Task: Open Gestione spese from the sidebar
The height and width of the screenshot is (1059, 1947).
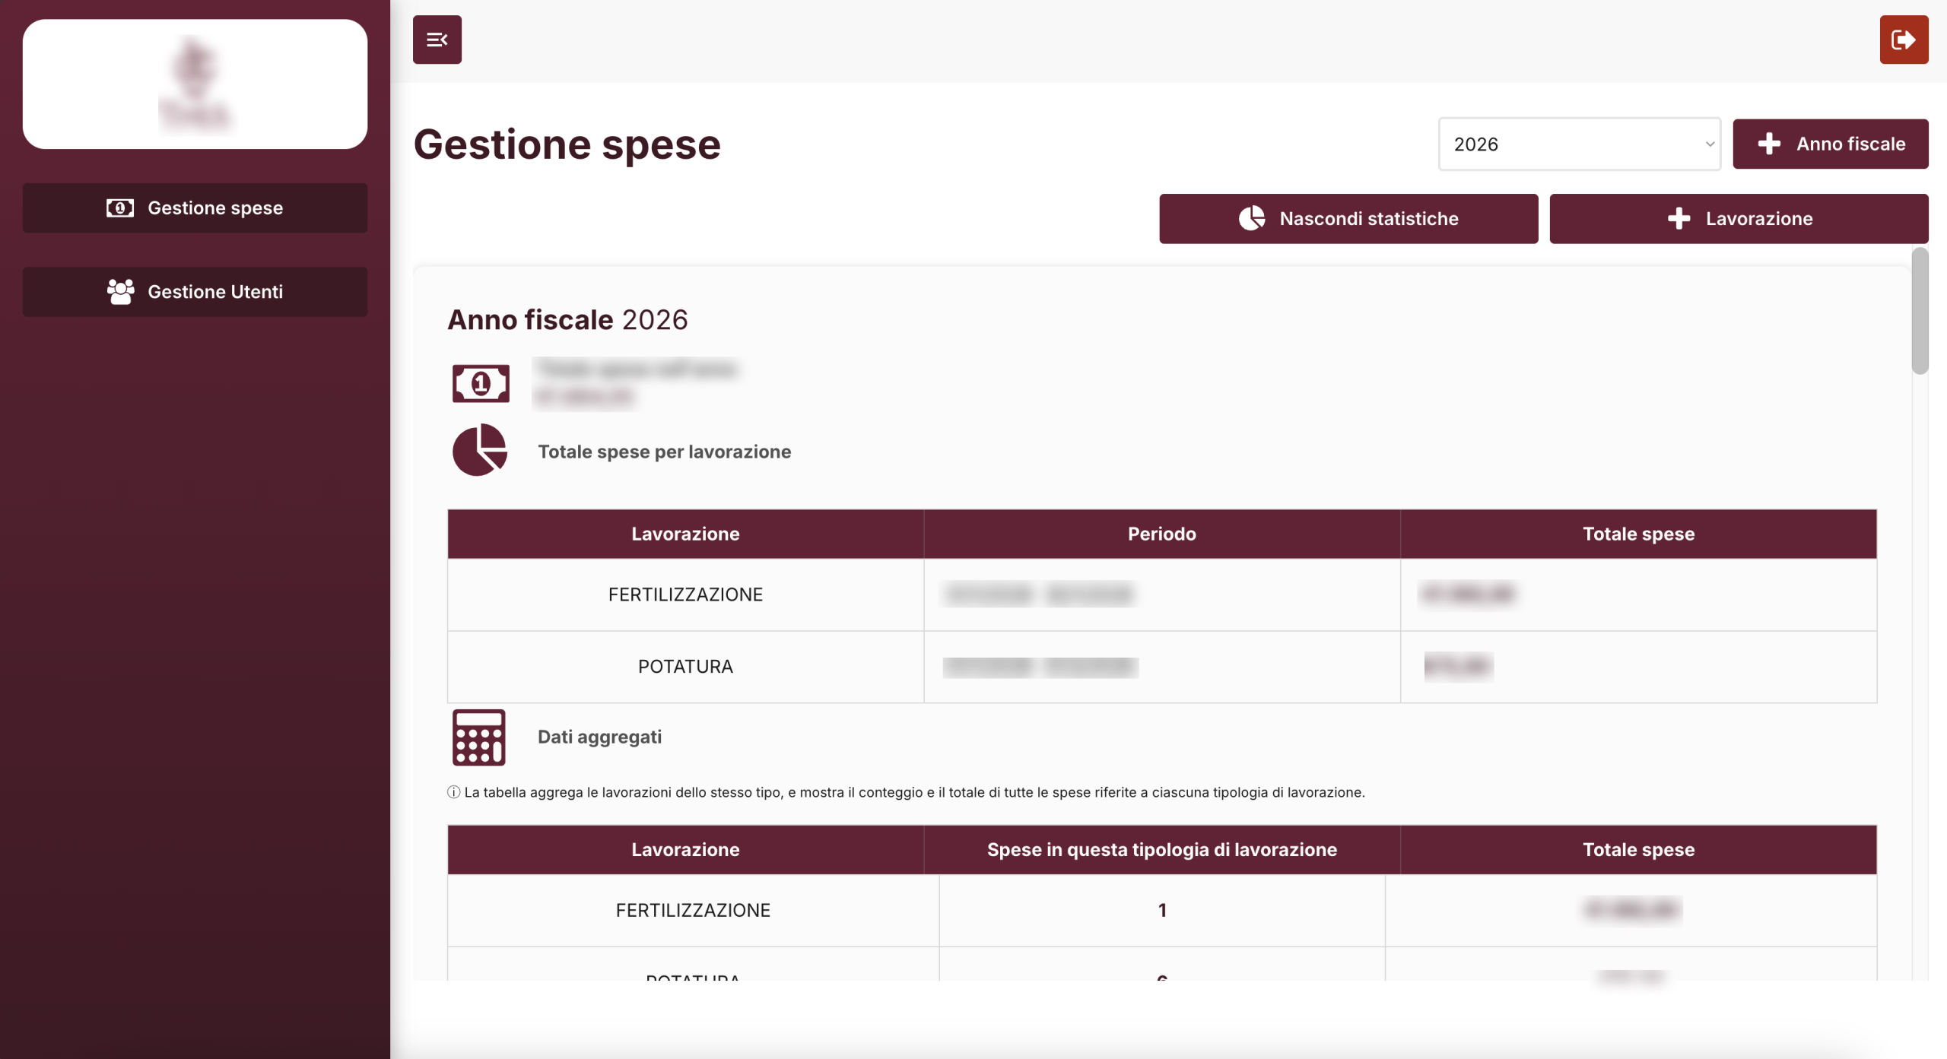Action: click(x=214, y=208)
